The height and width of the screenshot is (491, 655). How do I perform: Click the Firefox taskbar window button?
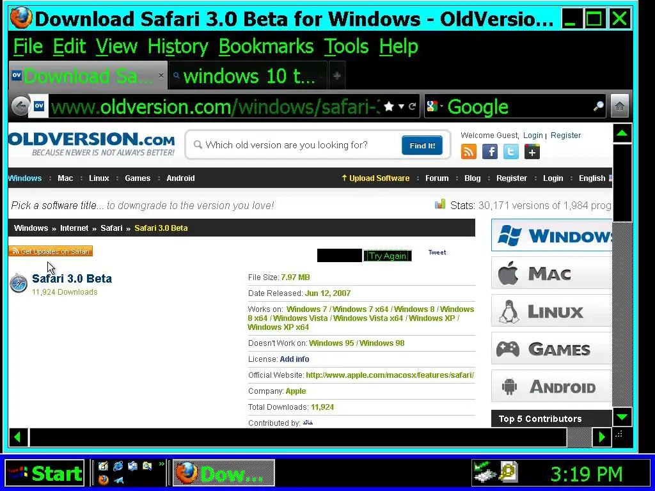pos(224,474)
